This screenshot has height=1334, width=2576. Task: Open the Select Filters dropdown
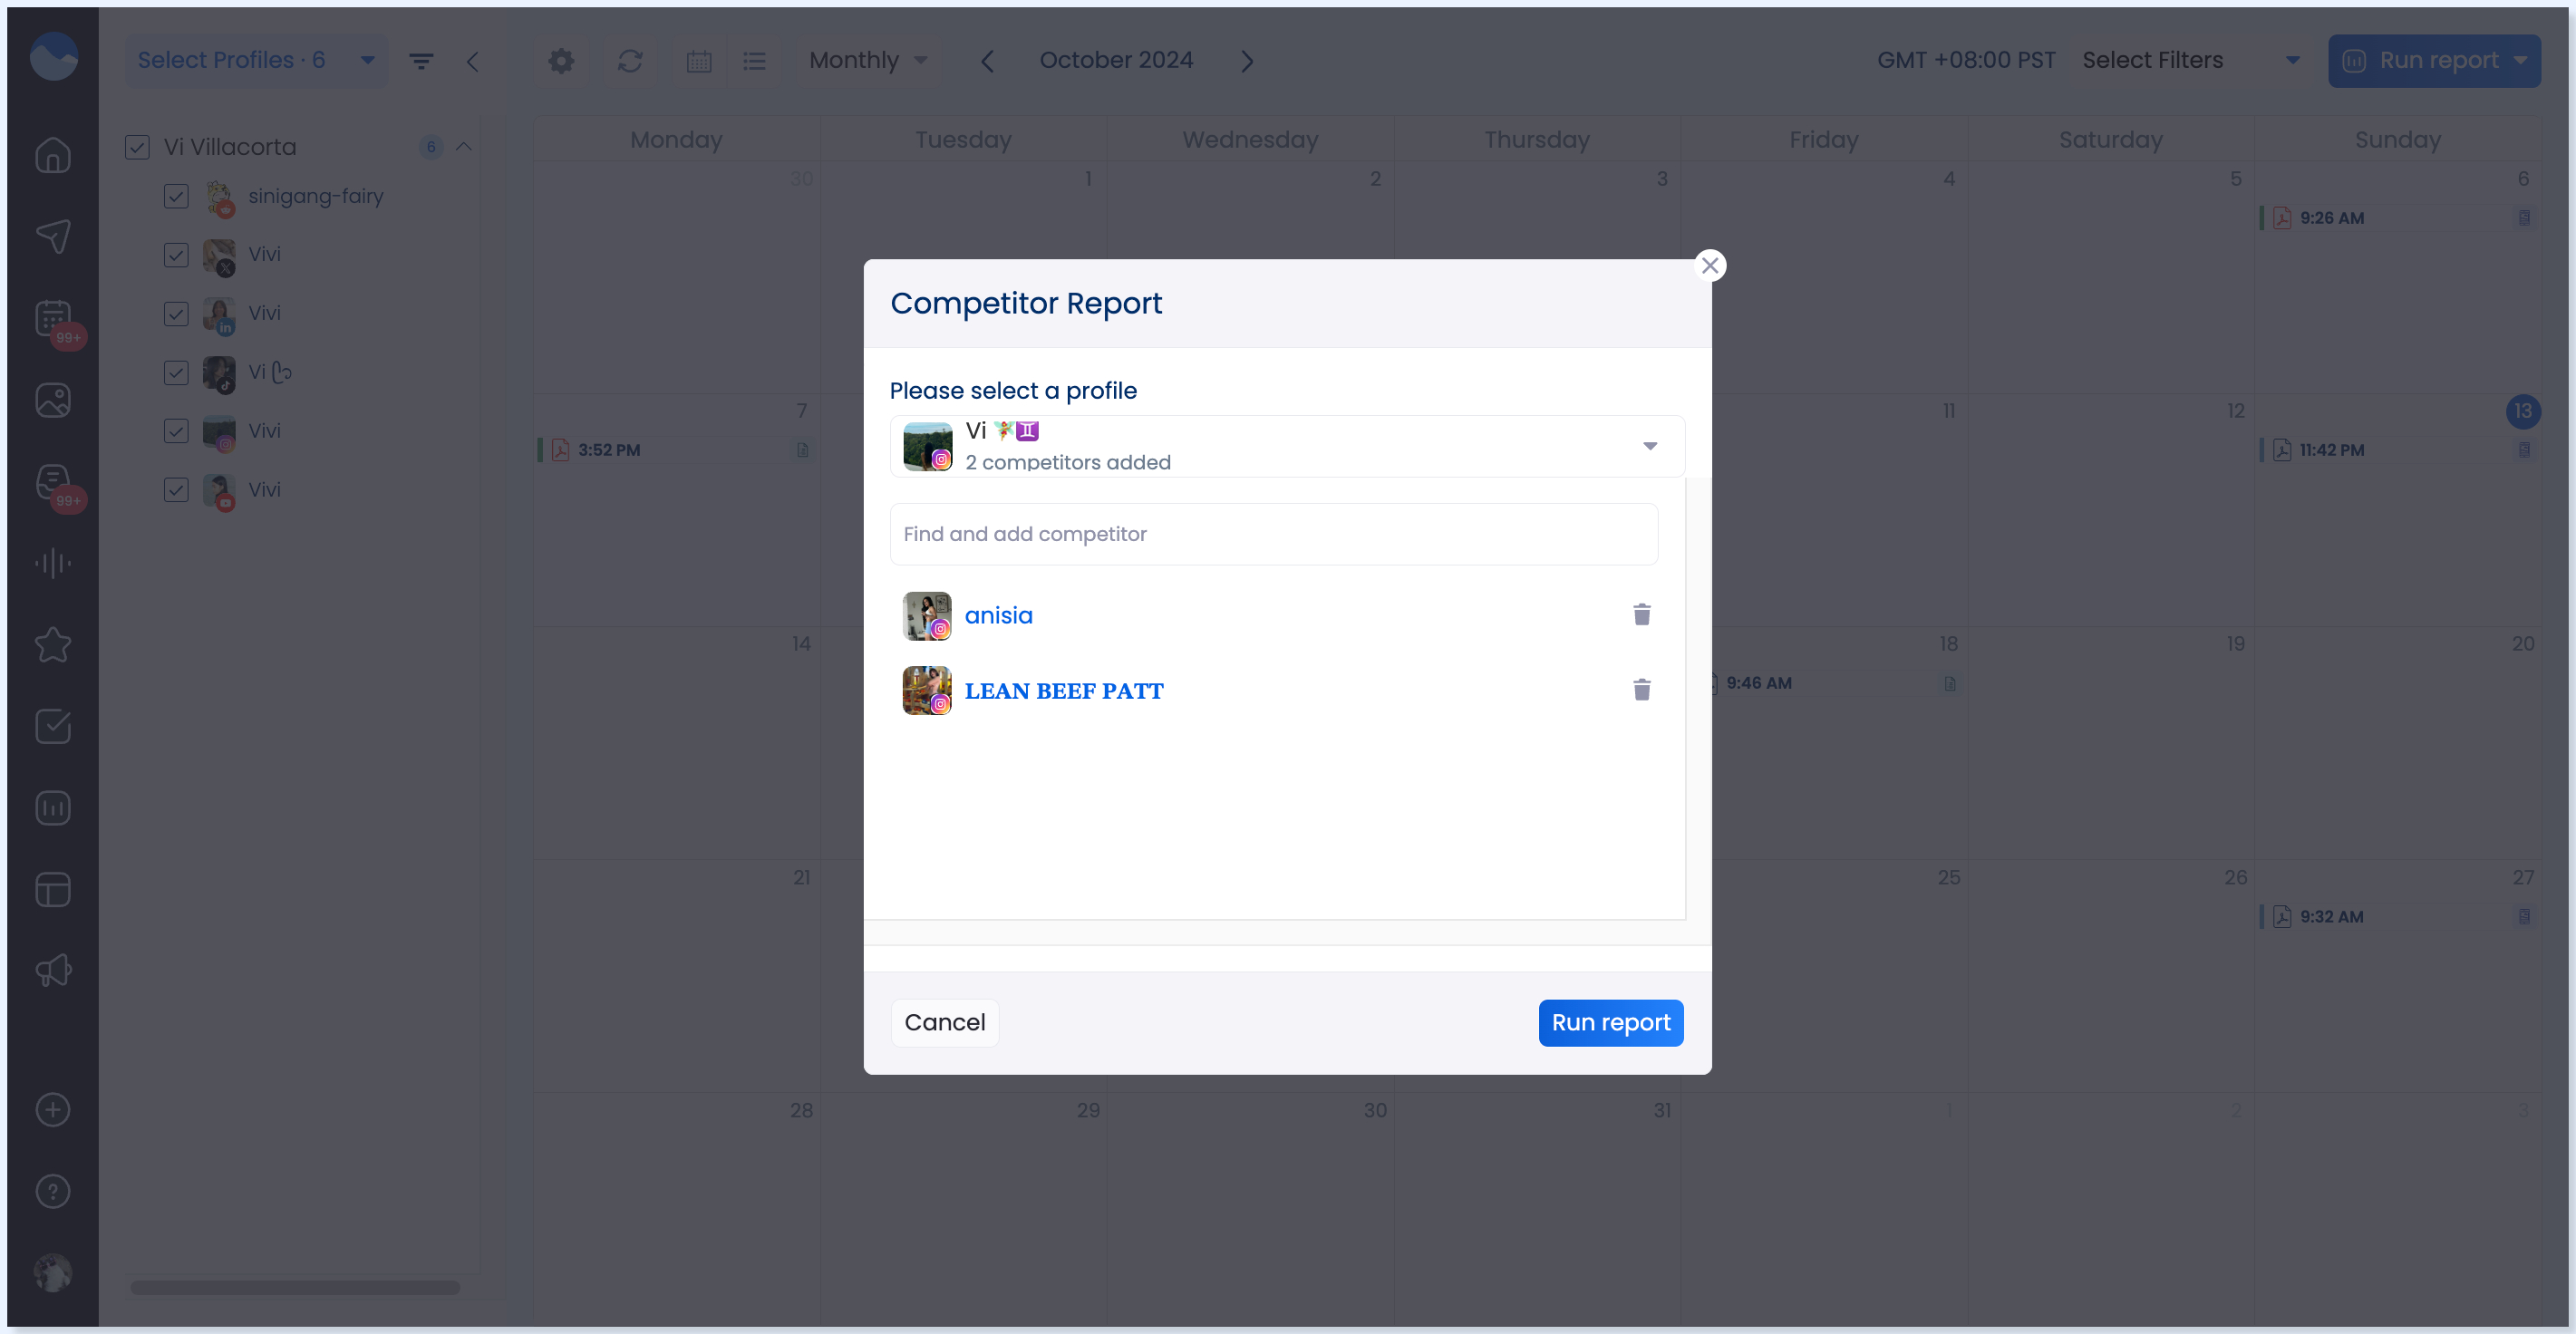tap(2190, 60)
